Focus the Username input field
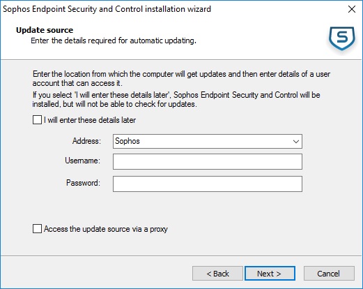 (208, 161)
